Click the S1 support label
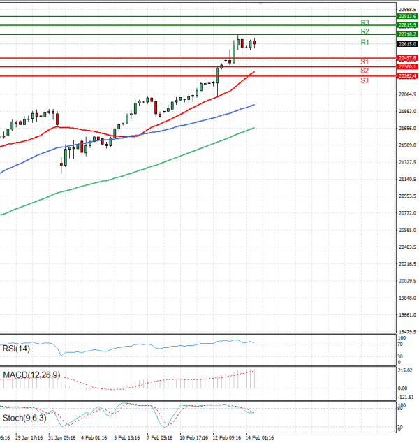This screenshot has height=443, width=419. click(x=365, y=62)
